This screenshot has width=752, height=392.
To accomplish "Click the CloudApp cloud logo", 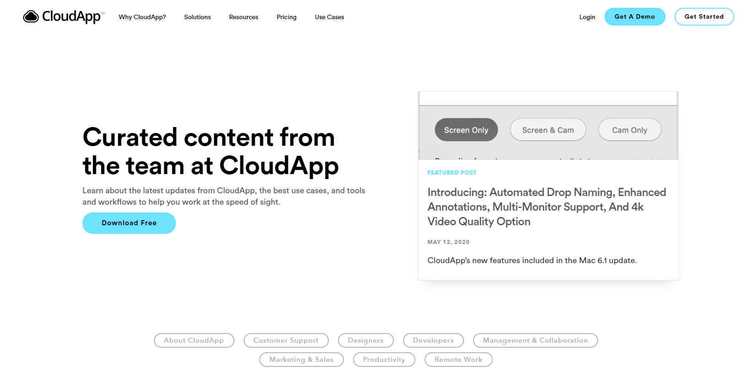I will tap(64, 17).
